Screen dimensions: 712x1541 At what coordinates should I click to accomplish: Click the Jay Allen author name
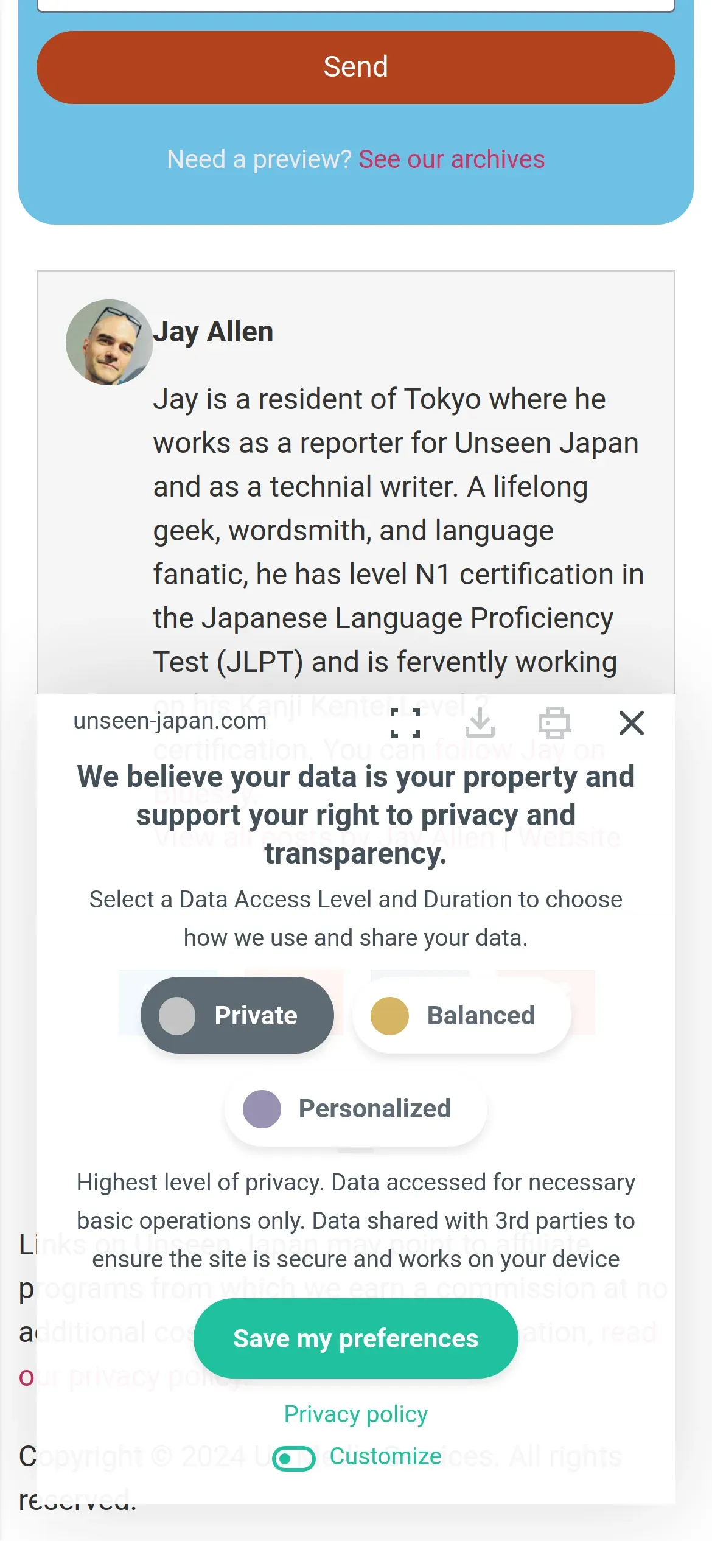[213, 332]
